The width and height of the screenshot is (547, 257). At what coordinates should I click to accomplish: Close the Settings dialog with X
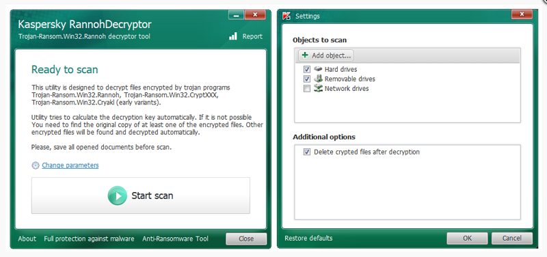(x=522, y=14)
